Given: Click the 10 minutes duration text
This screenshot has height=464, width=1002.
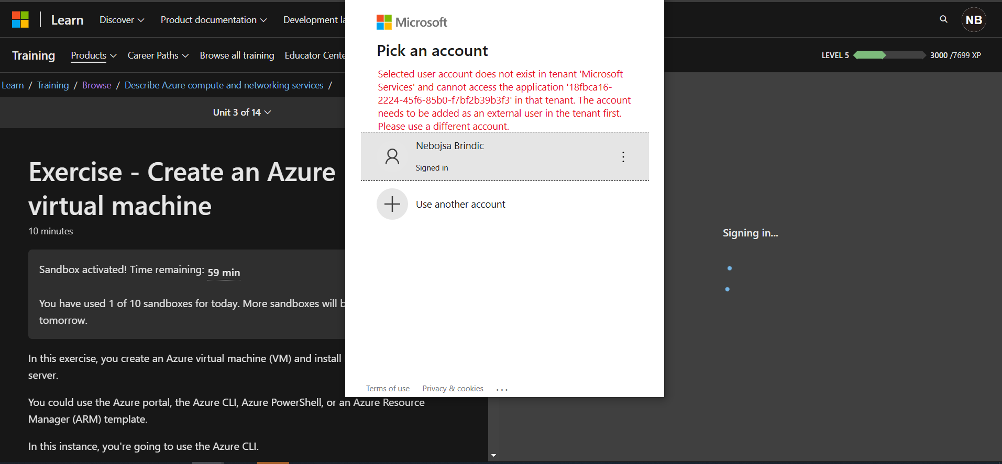Looking at the screenshot, I should 51,231.
